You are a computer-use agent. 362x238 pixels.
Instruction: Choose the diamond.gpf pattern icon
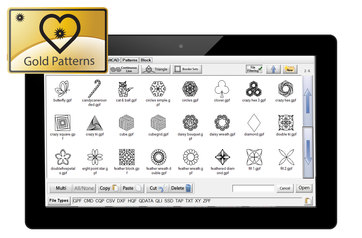[254, 123]
